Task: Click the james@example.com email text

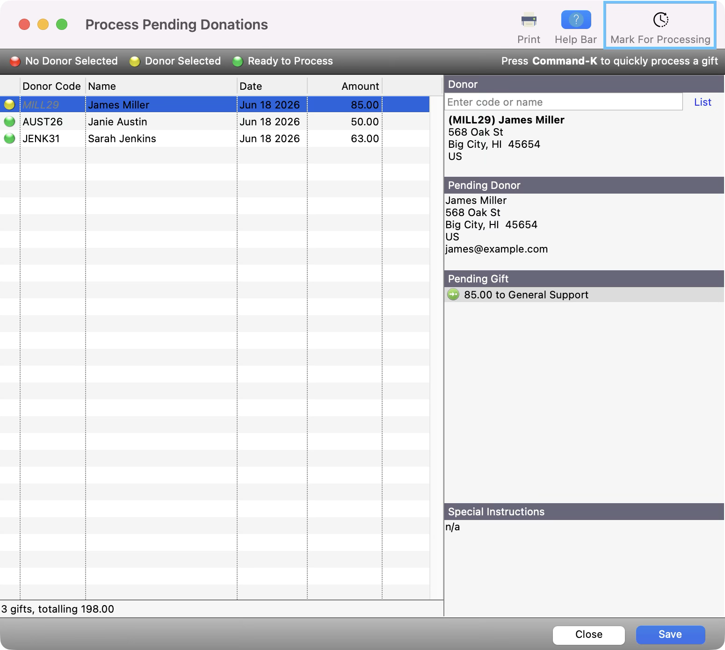Action: point(496,249)
